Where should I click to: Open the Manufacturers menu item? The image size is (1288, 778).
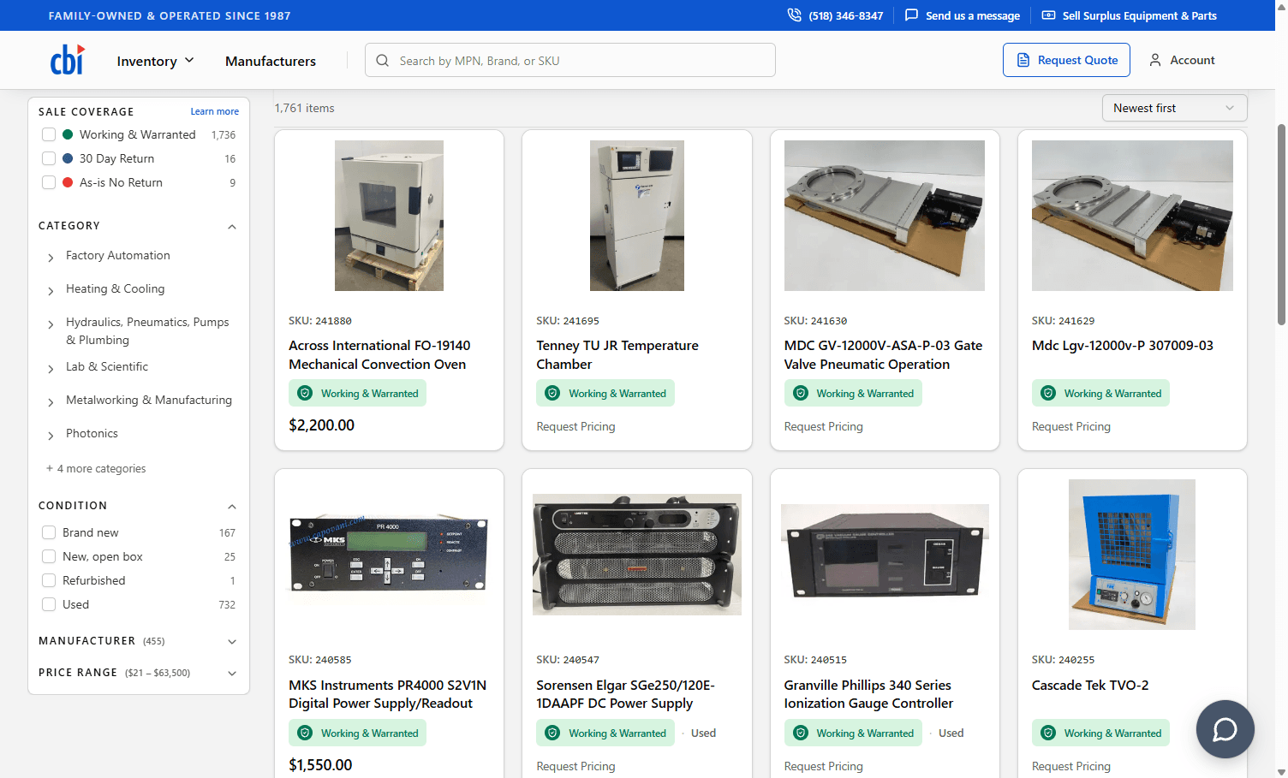(271, 61)
